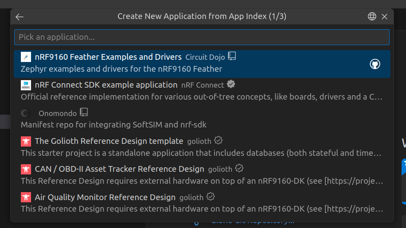Click the Circuit Dojo repo icon

point(232,56)
